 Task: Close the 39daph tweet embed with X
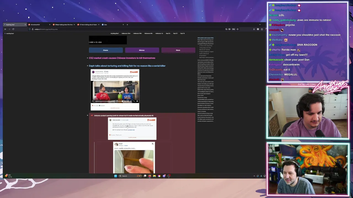pos(153,144)
